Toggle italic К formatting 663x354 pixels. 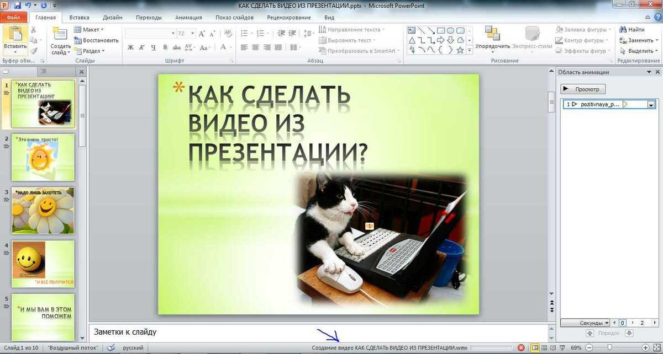tap(141, 47)
